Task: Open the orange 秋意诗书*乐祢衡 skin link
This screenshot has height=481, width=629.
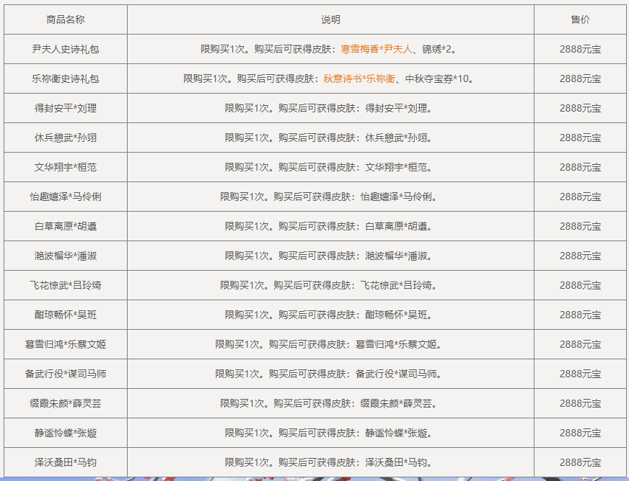Action: click(359, 78)
